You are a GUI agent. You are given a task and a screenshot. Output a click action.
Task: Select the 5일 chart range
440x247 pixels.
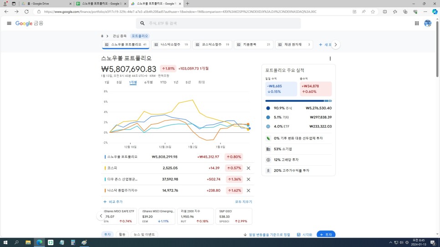(x=119, y=82)
